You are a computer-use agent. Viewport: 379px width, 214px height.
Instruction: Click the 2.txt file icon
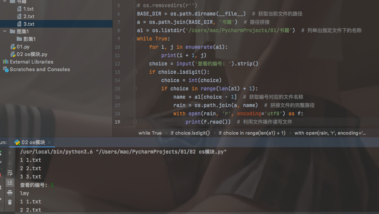(19, 16)
